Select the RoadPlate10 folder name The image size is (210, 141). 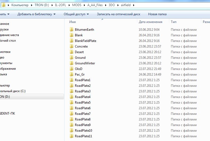83,130
